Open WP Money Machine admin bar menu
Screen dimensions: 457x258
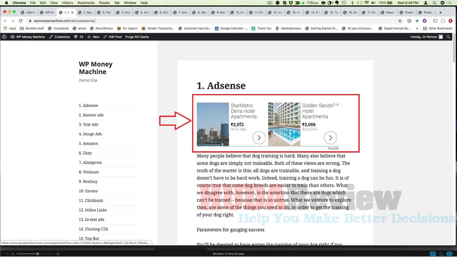click(x=28, y=37)
